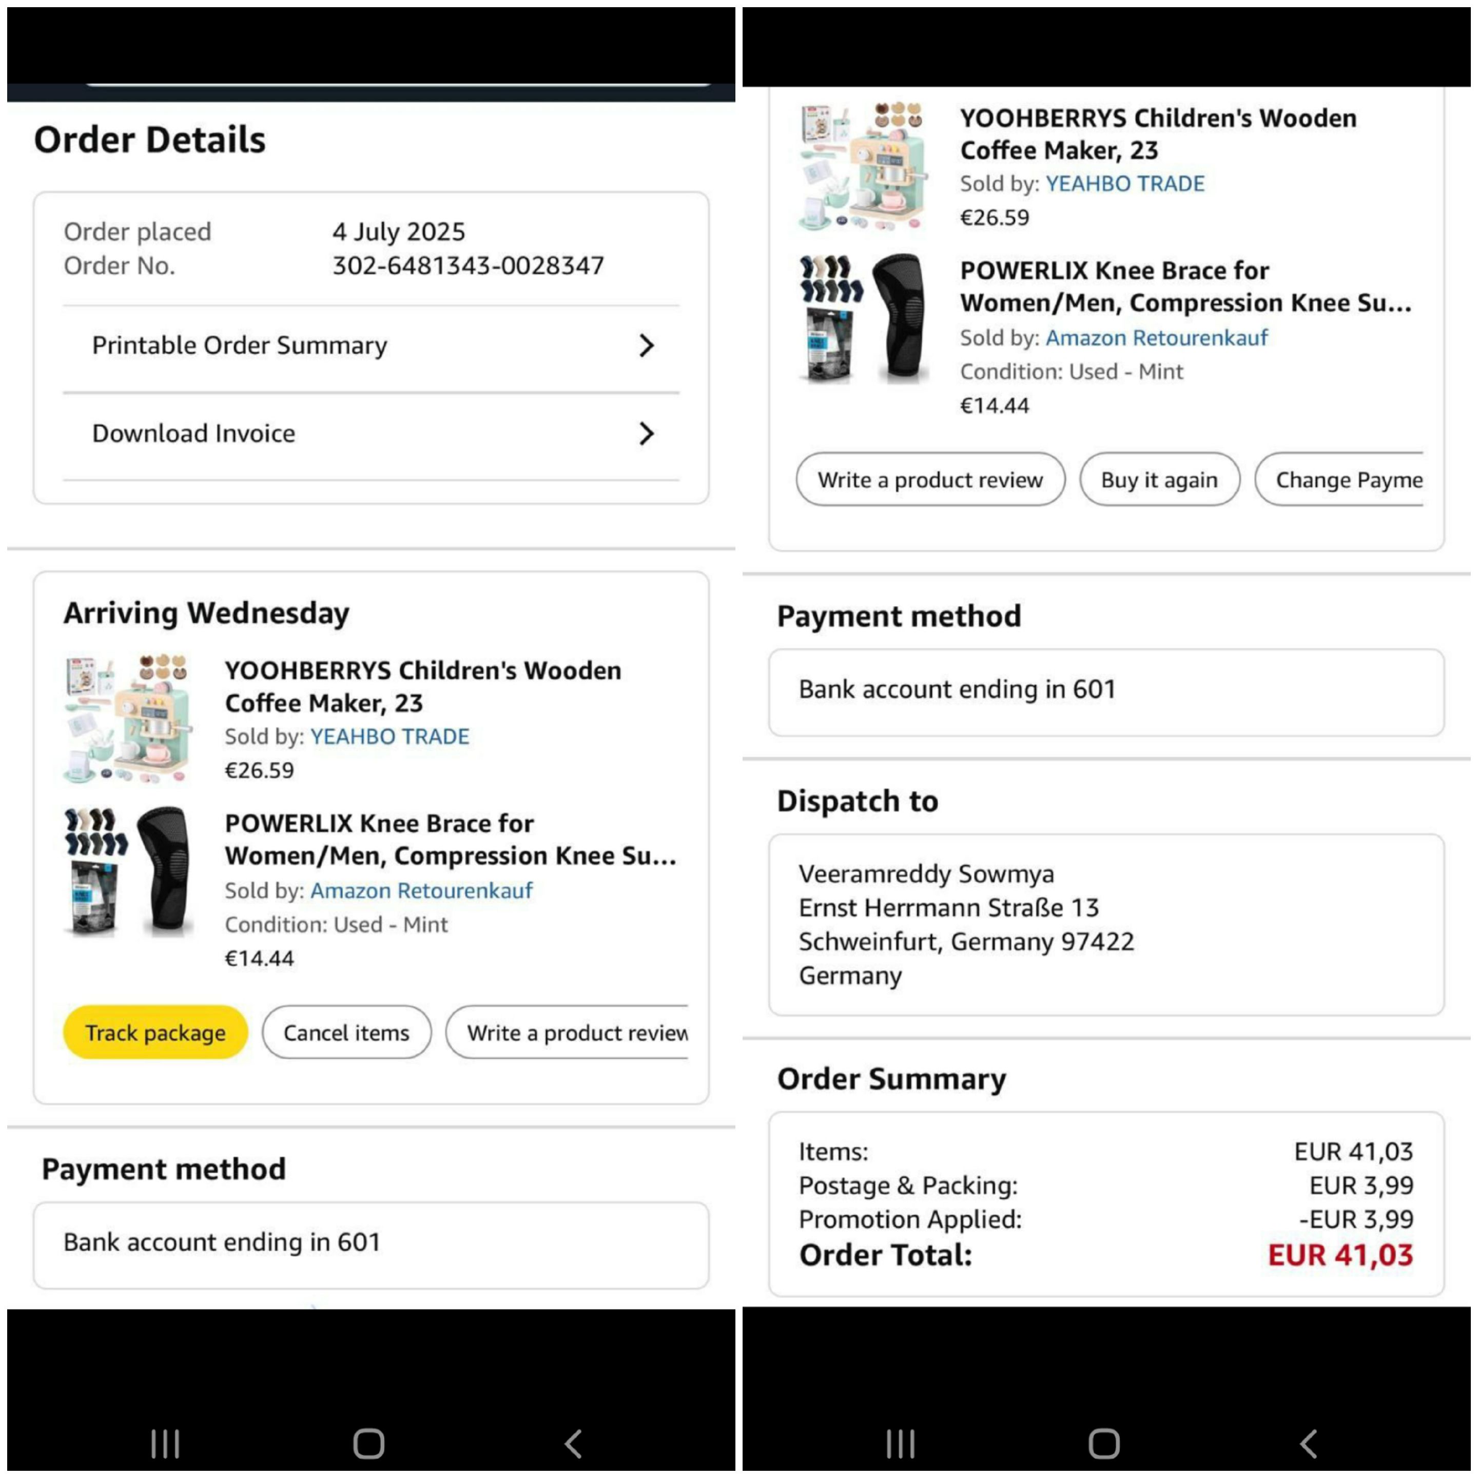Tap back arrow icon on left phone
1478x1478 pixels.
tap(573, 1444)
